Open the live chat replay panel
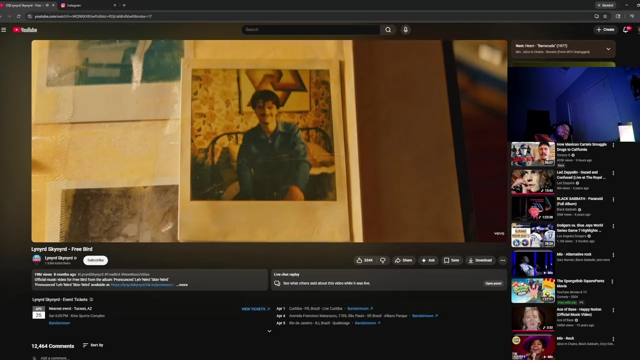 tap(493, 283)
